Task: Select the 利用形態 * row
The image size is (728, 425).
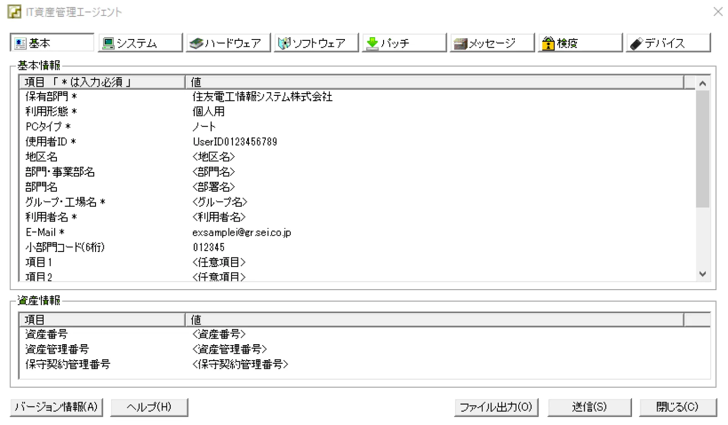Action: click(x=358, y=112)
